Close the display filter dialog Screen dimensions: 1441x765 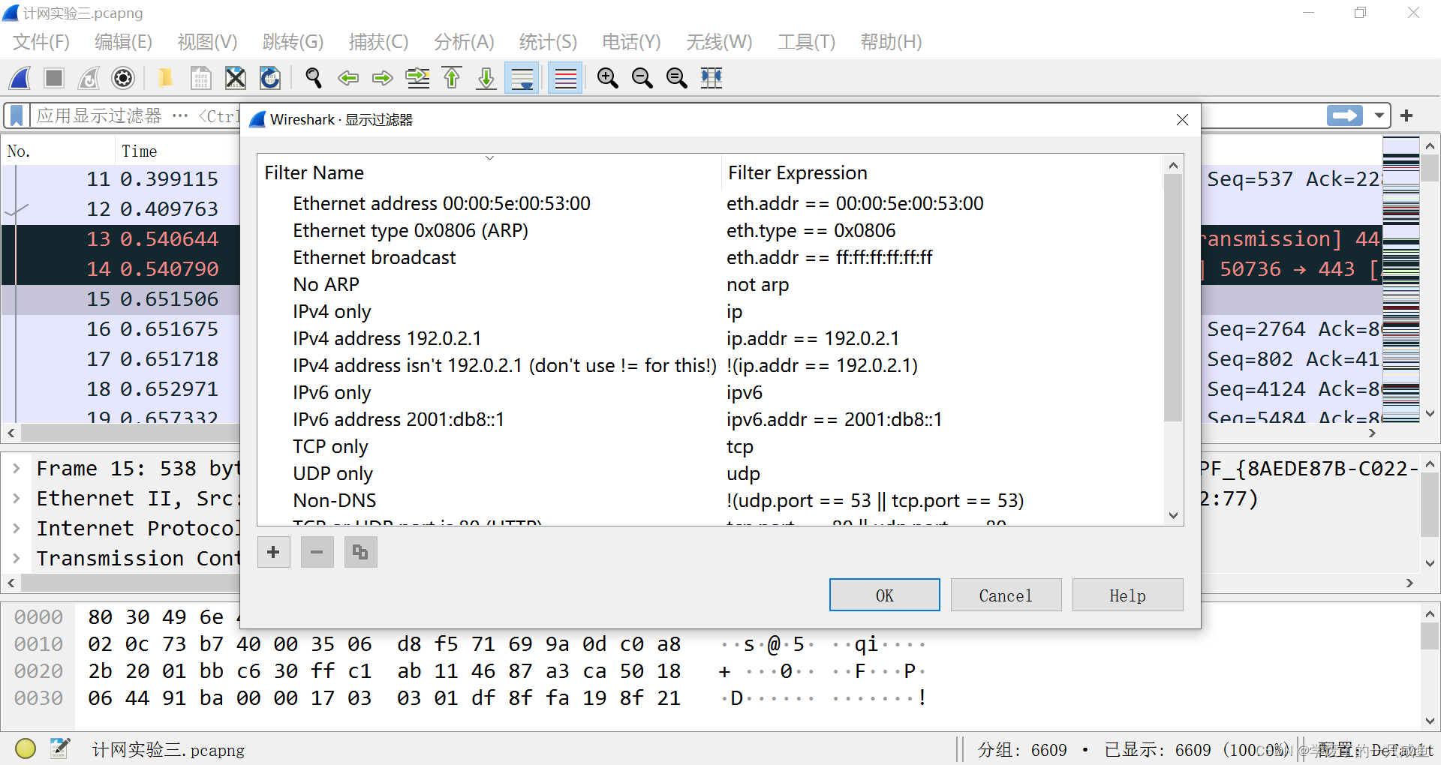[1182, 120]
